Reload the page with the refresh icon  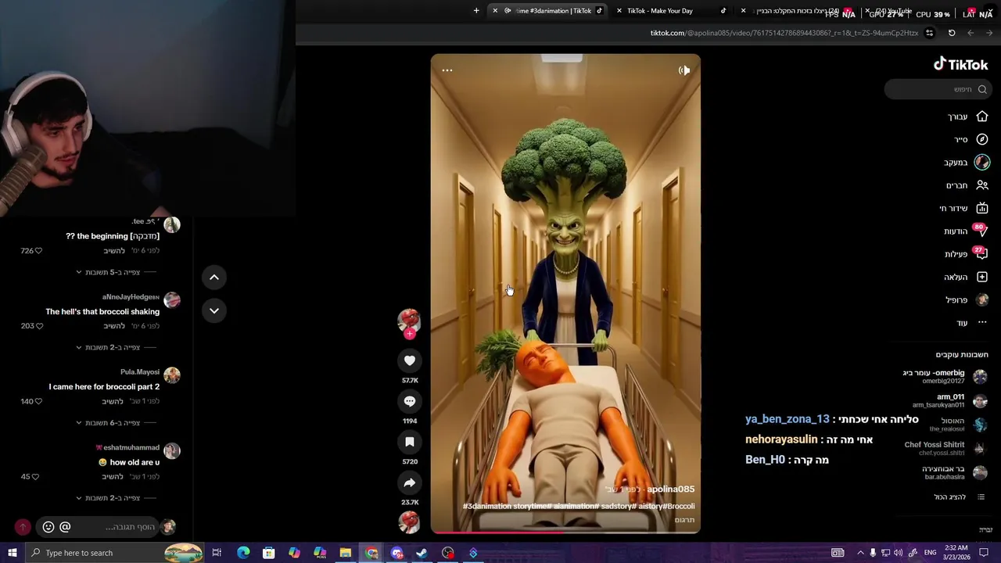[952, 33]
